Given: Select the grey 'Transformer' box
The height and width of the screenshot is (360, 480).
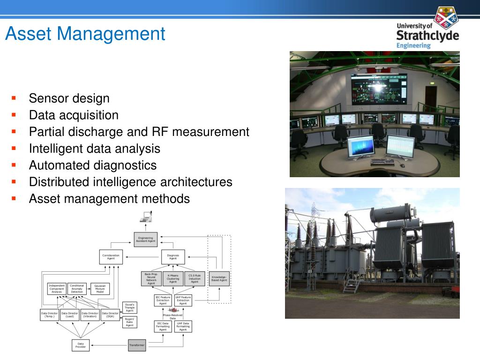Looking at the screenshot, I should [137, 345].
